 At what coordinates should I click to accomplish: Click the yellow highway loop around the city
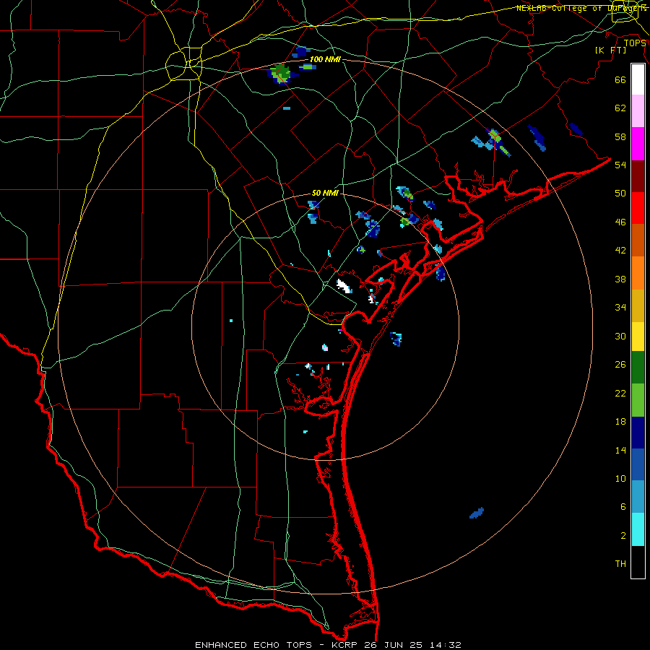click(183, 64)
